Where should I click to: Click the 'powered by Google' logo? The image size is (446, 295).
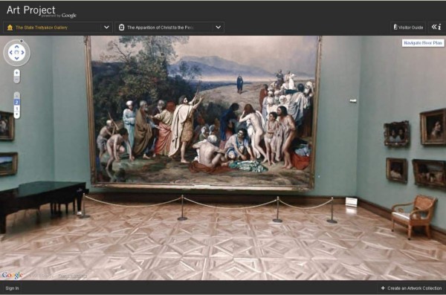pos(59,16)
